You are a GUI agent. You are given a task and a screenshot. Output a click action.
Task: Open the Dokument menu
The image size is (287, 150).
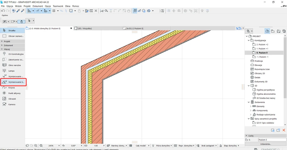point(38,6)
